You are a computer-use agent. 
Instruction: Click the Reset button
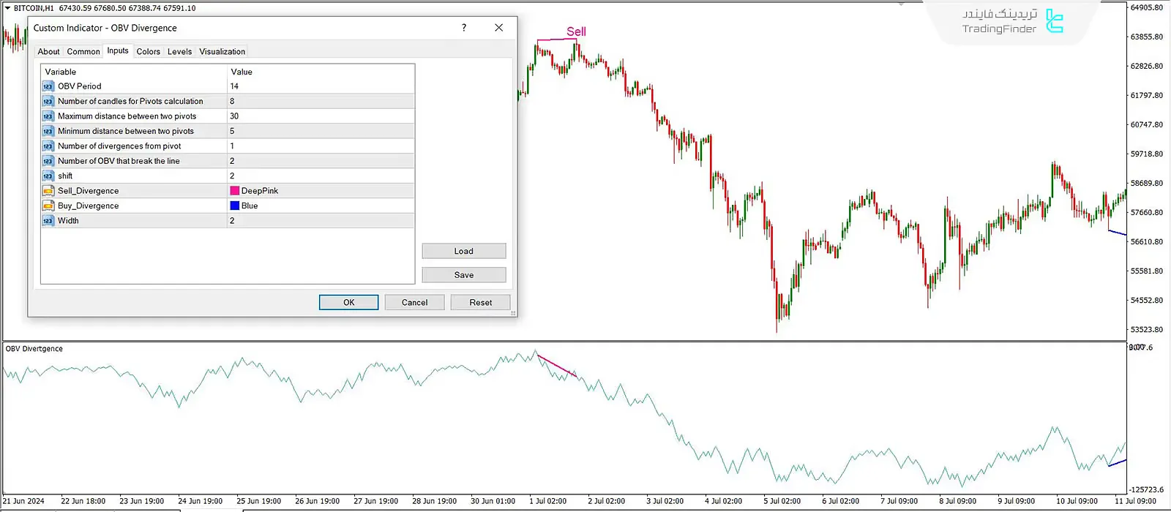pos(480,303)
